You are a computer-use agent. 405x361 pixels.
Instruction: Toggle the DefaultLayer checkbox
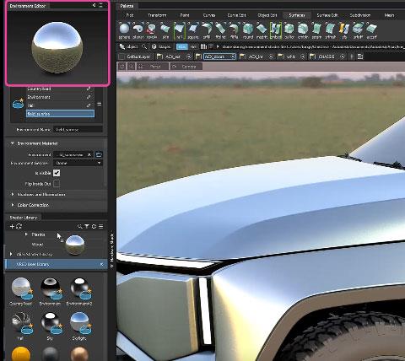[121, 57]
